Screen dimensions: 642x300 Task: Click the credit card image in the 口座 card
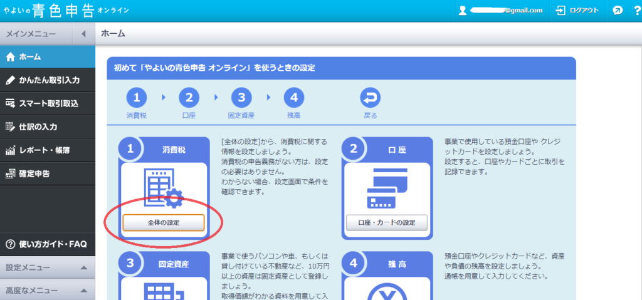click(x=387, y=189)
